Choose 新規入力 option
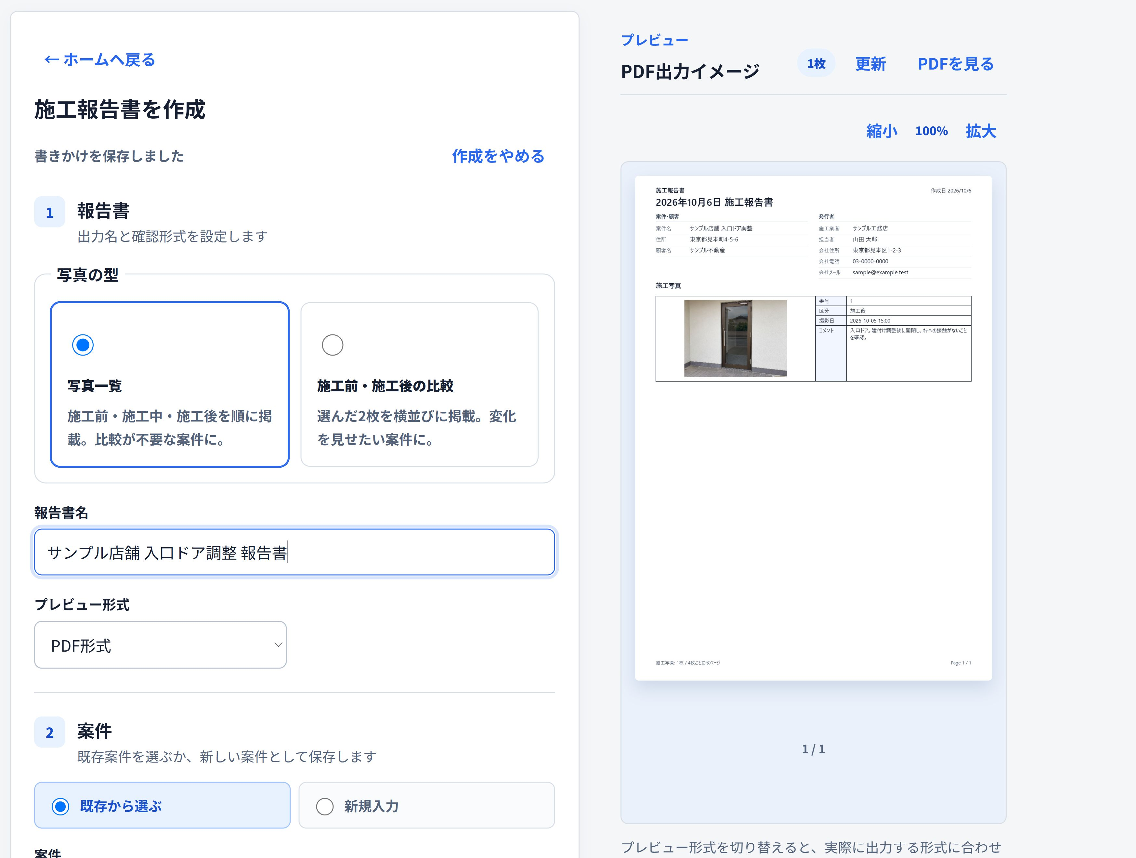 click(426, 805)
